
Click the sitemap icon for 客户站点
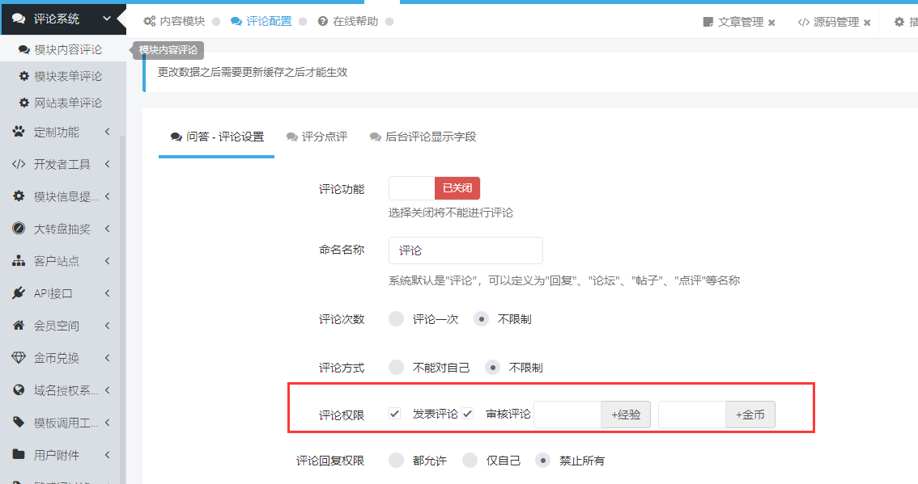pyautogui.click(x=19, y=261)
